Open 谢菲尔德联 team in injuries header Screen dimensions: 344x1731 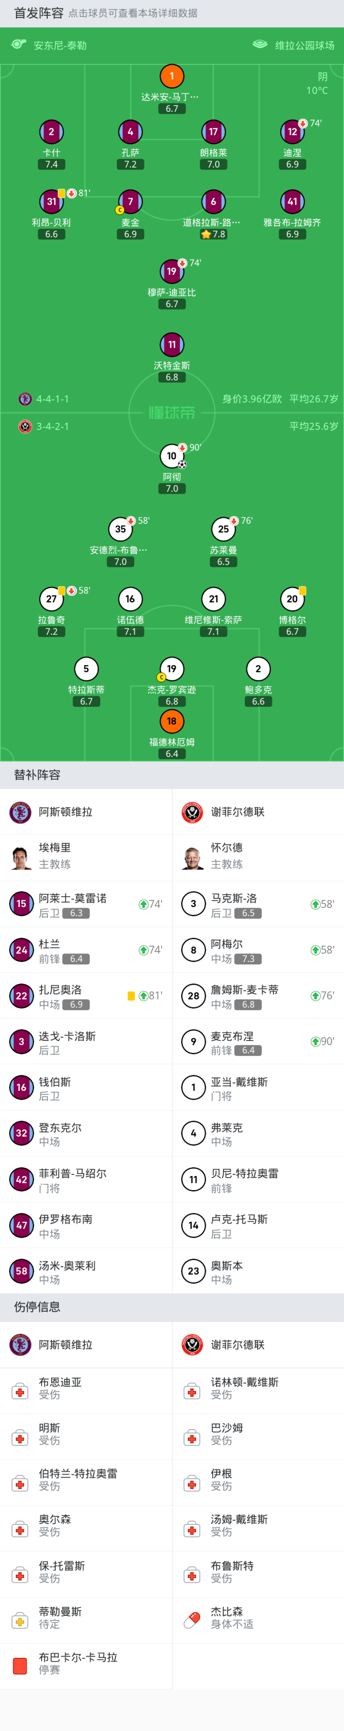click(237, 1345)
